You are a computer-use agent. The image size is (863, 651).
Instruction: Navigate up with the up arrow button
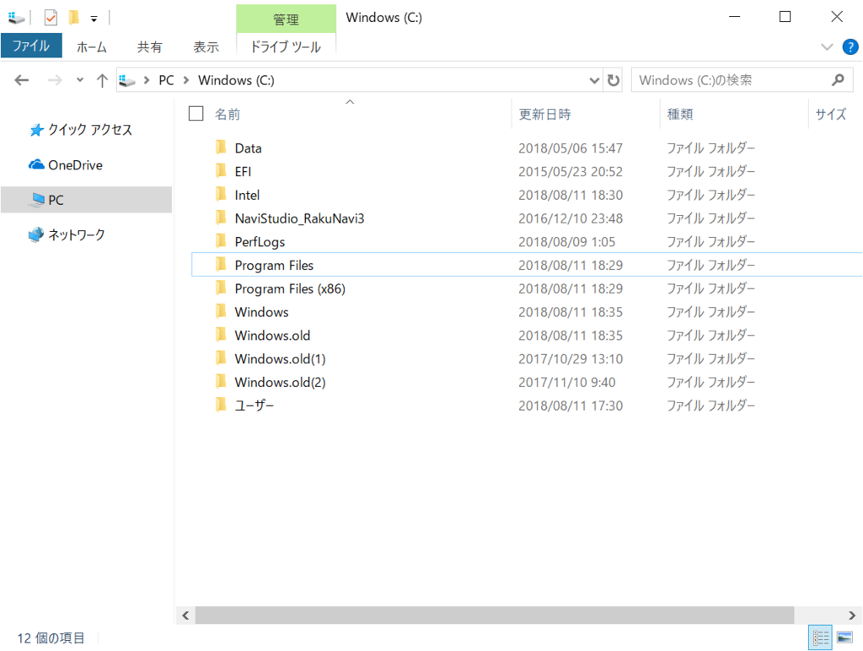102,79
